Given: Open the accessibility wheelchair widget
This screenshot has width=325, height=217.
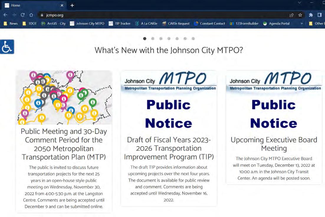Looking at the screenshot, I should (x=7, y=47).
